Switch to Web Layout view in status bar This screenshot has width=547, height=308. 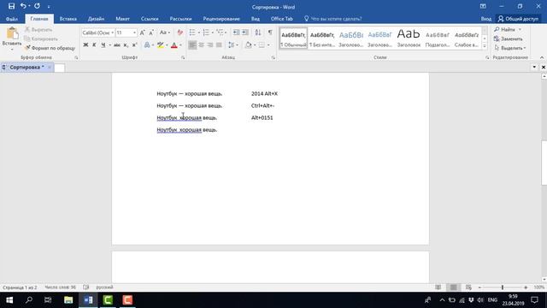468,287
